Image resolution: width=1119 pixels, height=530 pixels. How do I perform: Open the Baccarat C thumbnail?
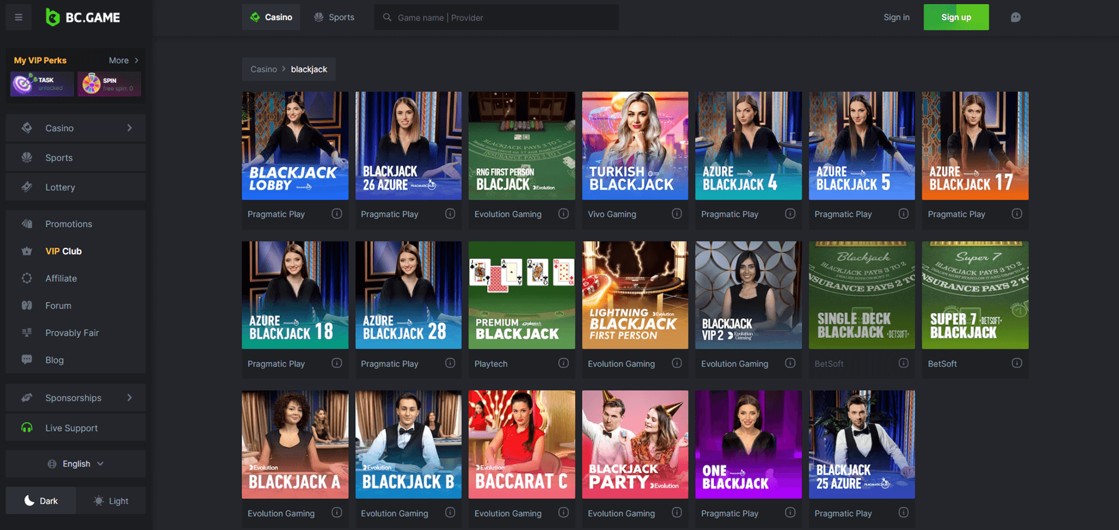tap(522, 445)
